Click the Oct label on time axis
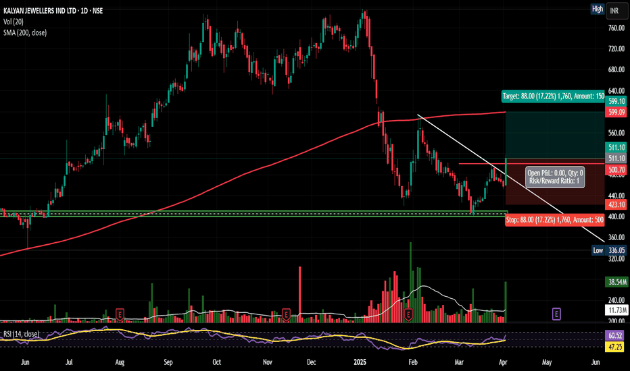This screenshot has height=371, width=630. [x=216, y=362]
